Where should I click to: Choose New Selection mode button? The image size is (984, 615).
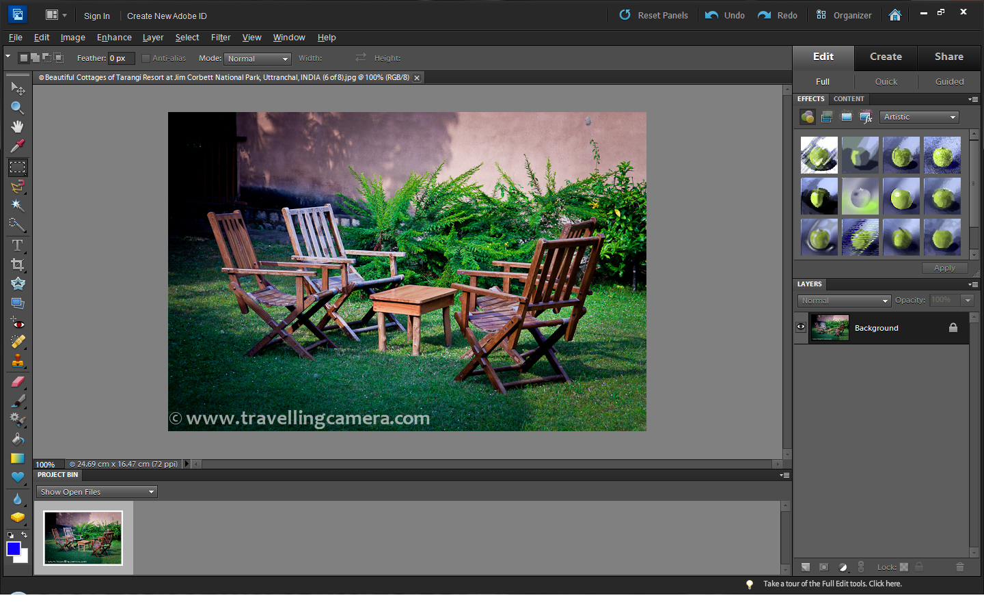23,58
